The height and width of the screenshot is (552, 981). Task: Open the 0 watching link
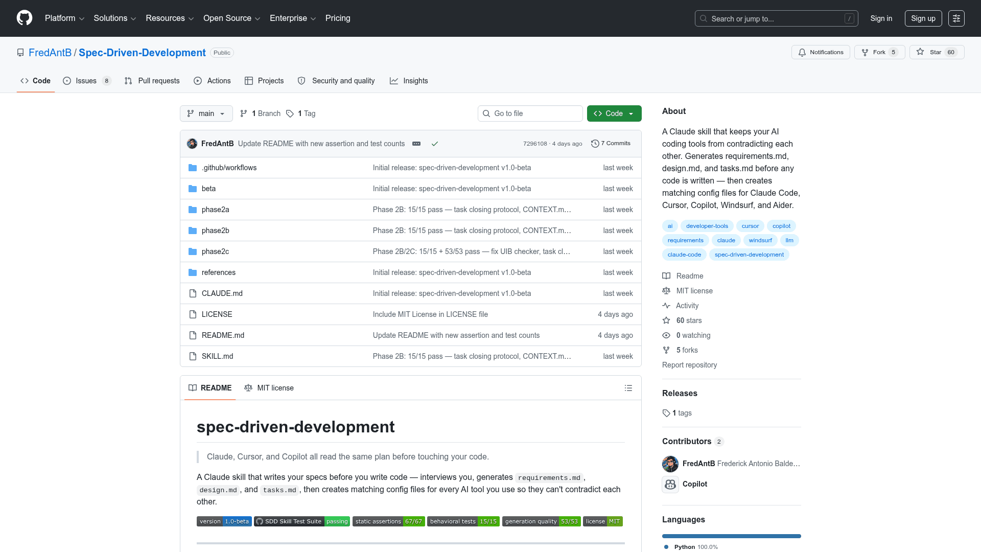(686, 335)
